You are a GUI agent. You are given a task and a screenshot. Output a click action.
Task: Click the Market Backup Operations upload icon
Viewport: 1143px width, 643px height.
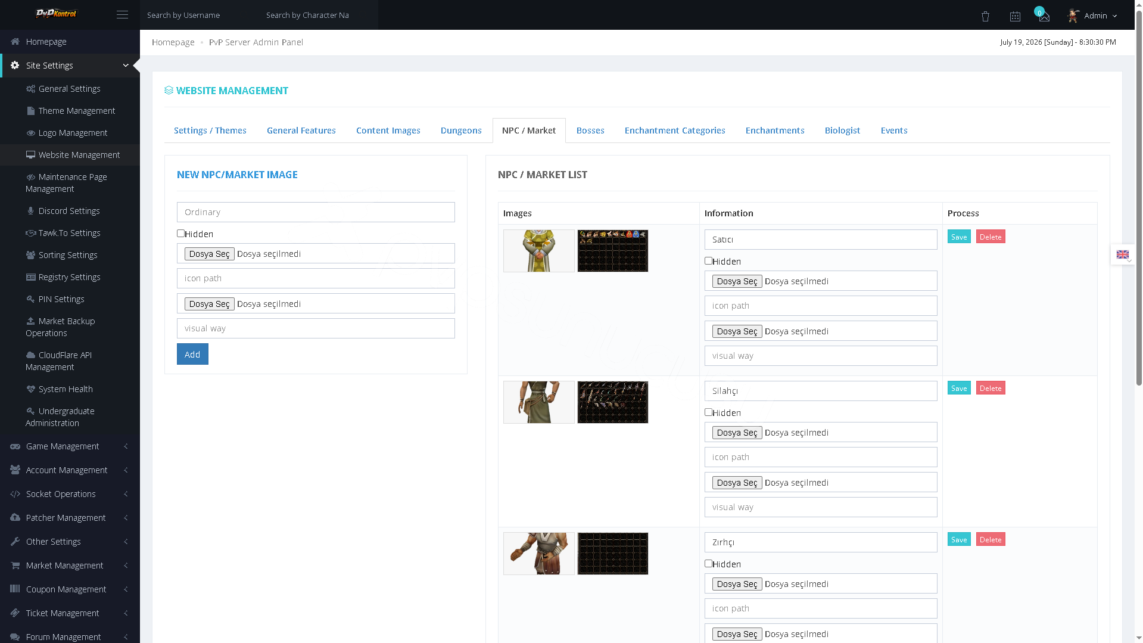(x=30, y=321)
